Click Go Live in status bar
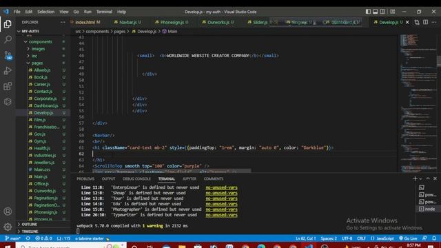 click(408, 238)
